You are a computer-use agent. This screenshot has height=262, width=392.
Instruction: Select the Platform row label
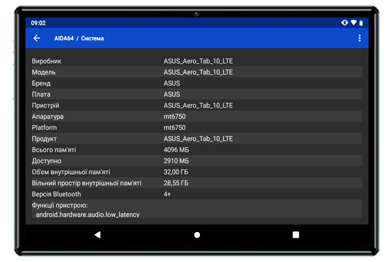44,128
